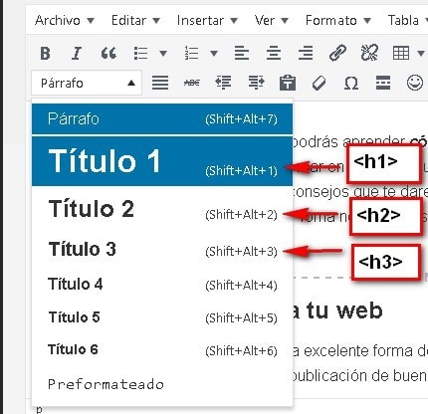Insert a special character (Omega icon)

(x=351, y=83)
